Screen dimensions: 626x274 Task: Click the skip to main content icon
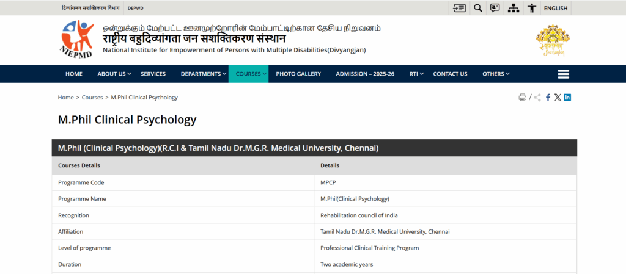click(x=460, y=8)
